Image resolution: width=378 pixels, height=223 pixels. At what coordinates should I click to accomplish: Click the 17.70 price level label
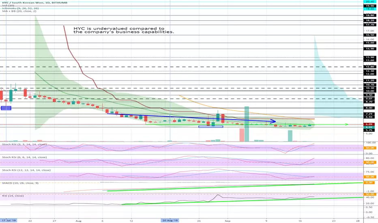tap(370, 25)
